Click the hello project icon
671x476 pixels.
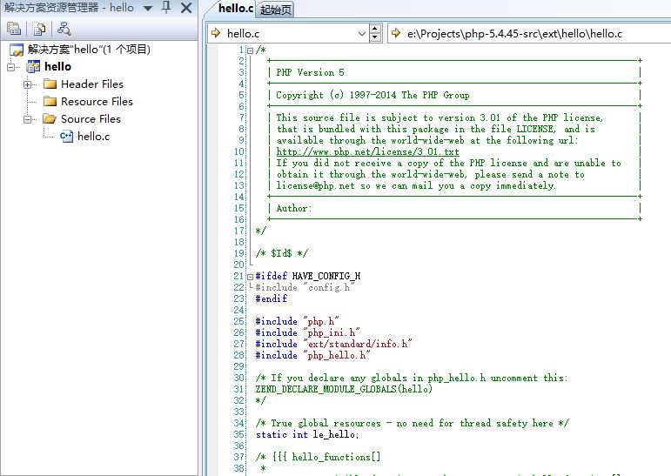pyautogui.click(x=33, y=67)
